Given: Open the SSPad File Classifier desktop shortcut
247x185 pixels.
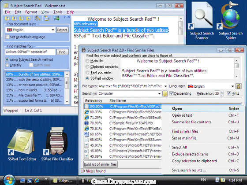Looking at the screenshot, I should point(57,144).
